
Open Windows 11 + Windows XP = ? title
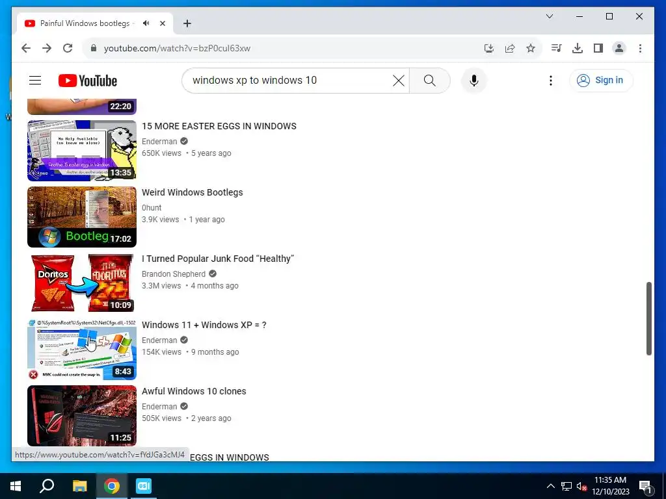coord(204,325)
